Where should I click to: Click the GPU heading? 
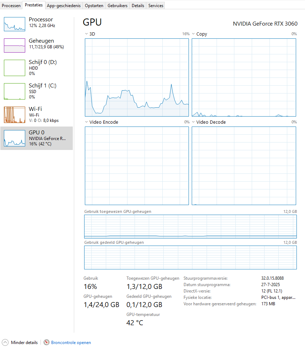click(x=92, y=22)
